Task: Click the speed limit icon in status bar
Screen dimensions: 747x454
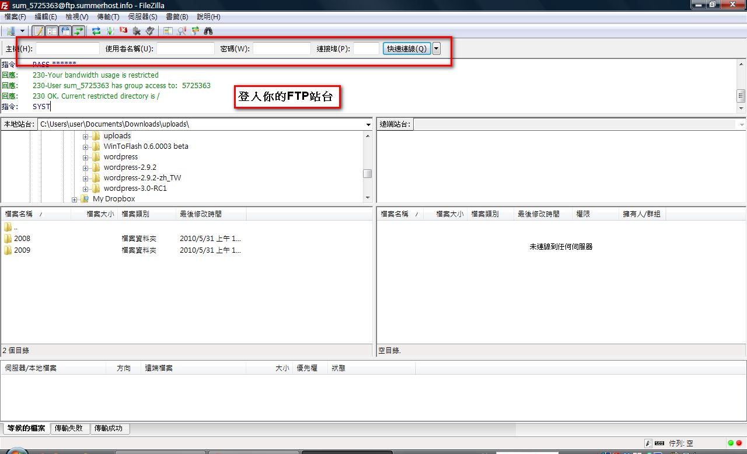Action: 659,443
